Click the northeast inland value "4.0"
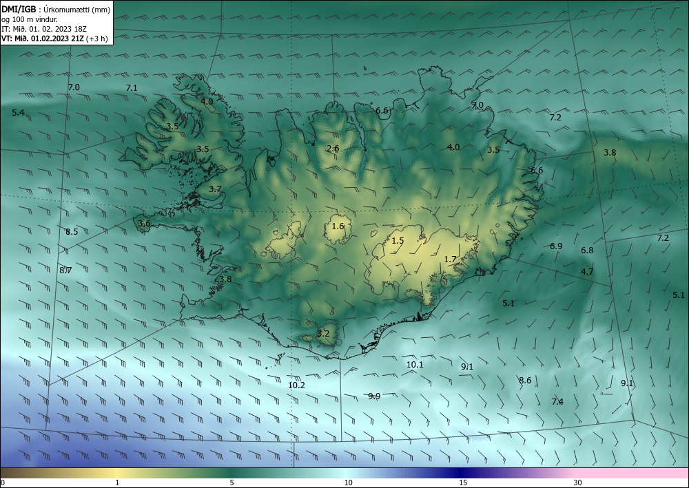The width and height of the screenshot is (689, 488). click(453, 147)
